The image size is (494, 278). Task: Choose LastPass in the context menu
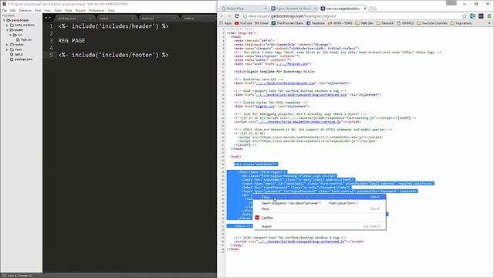click(x=320, y=218)
